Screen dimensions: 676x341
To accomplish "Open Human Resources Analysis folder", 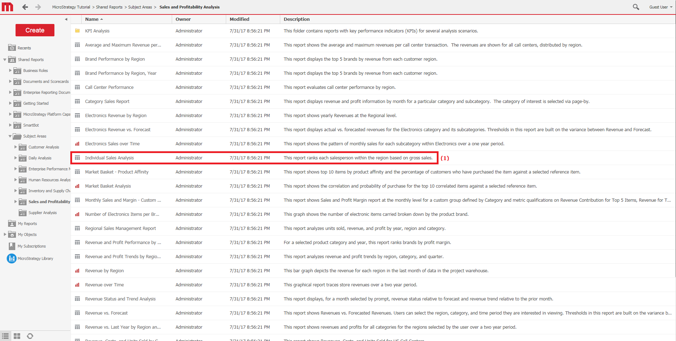I will 49,180.
